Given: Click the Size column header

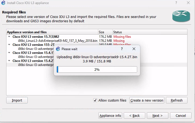Looking at the screenshot, I should coord(105,32).
